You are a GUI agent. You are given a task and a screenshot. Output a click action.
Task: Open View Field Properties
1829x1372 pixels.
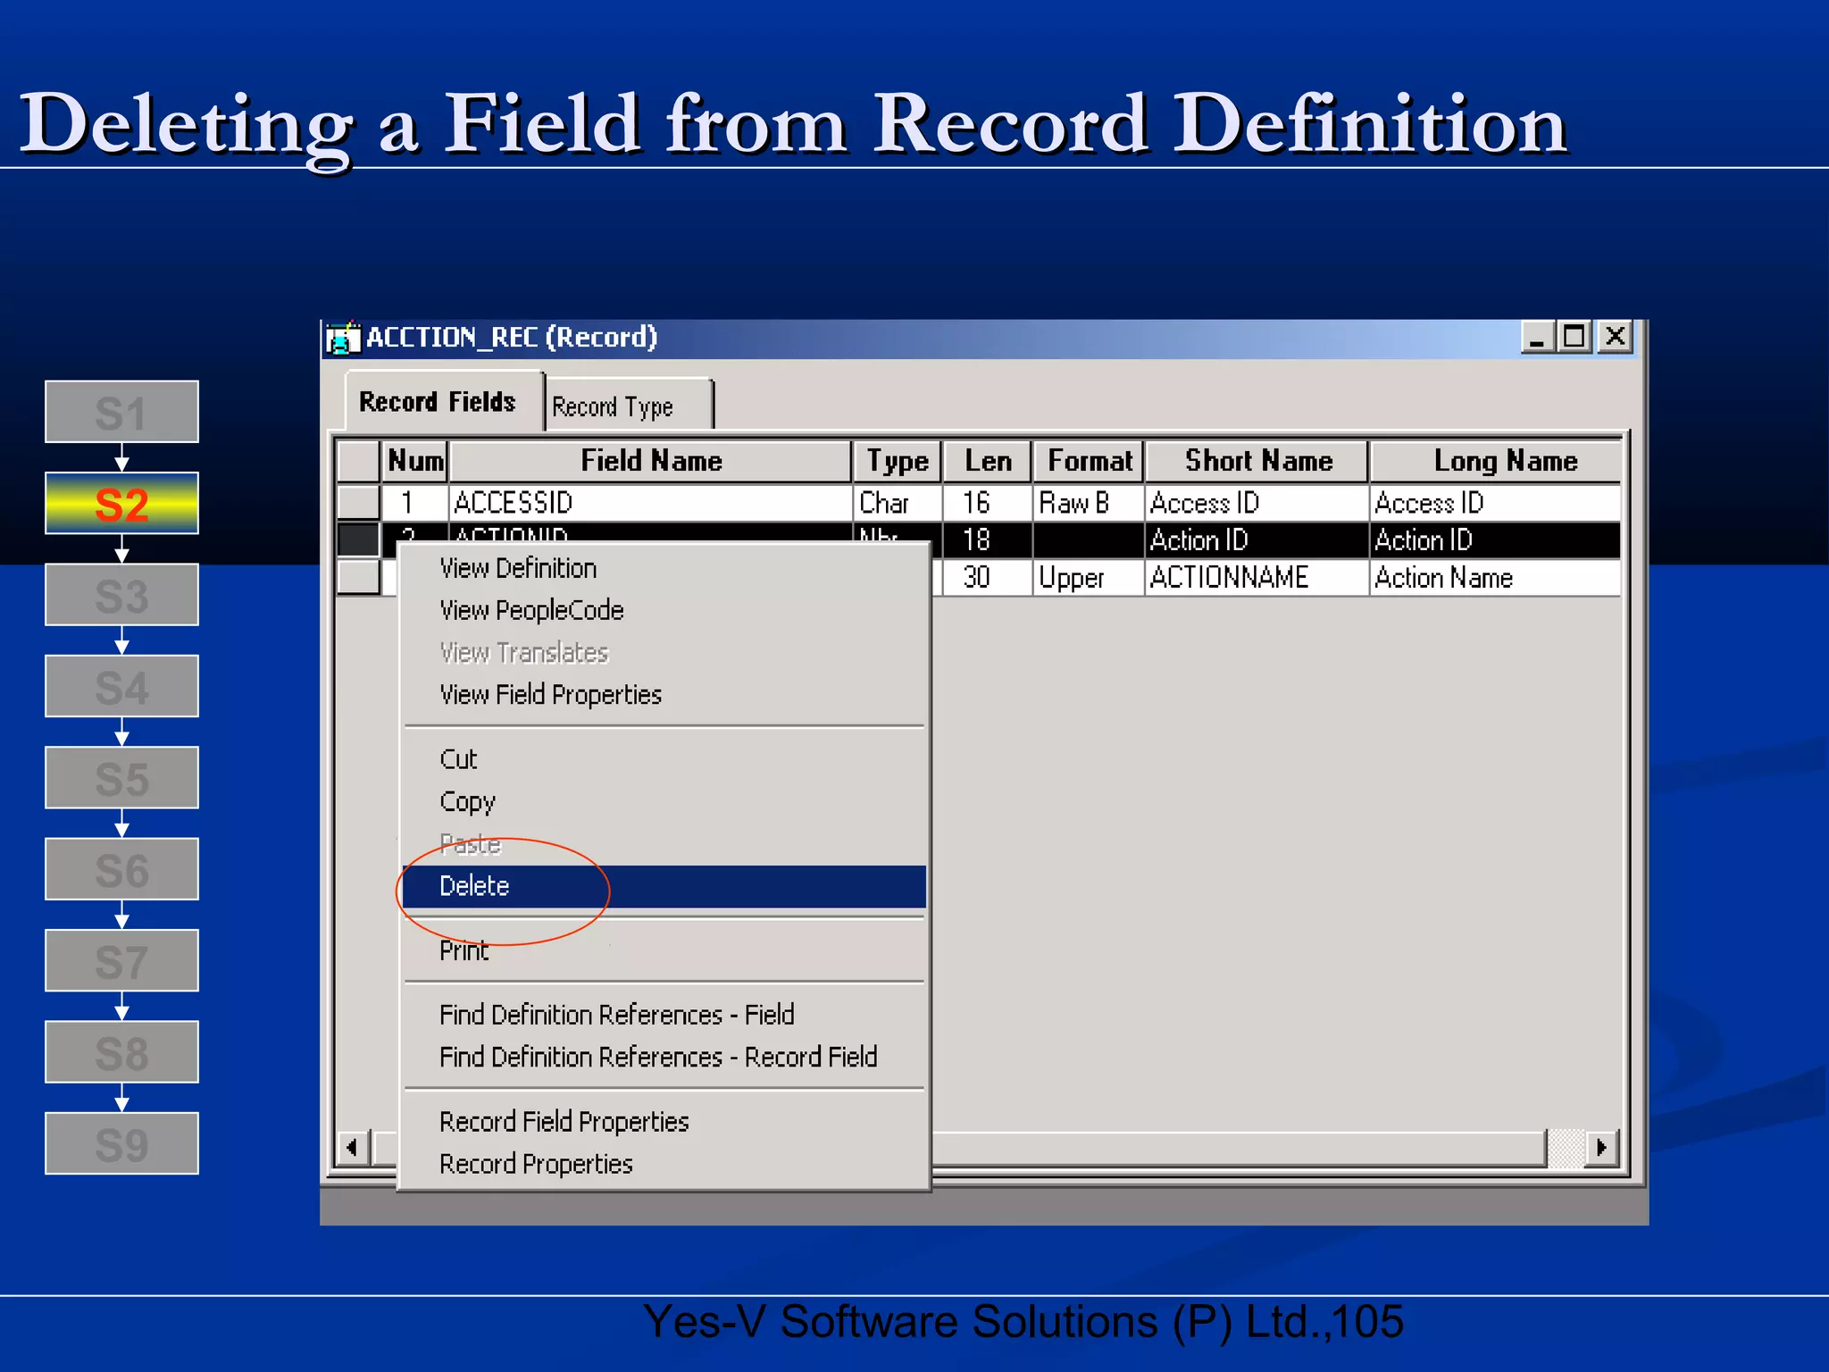coord(664,695)
